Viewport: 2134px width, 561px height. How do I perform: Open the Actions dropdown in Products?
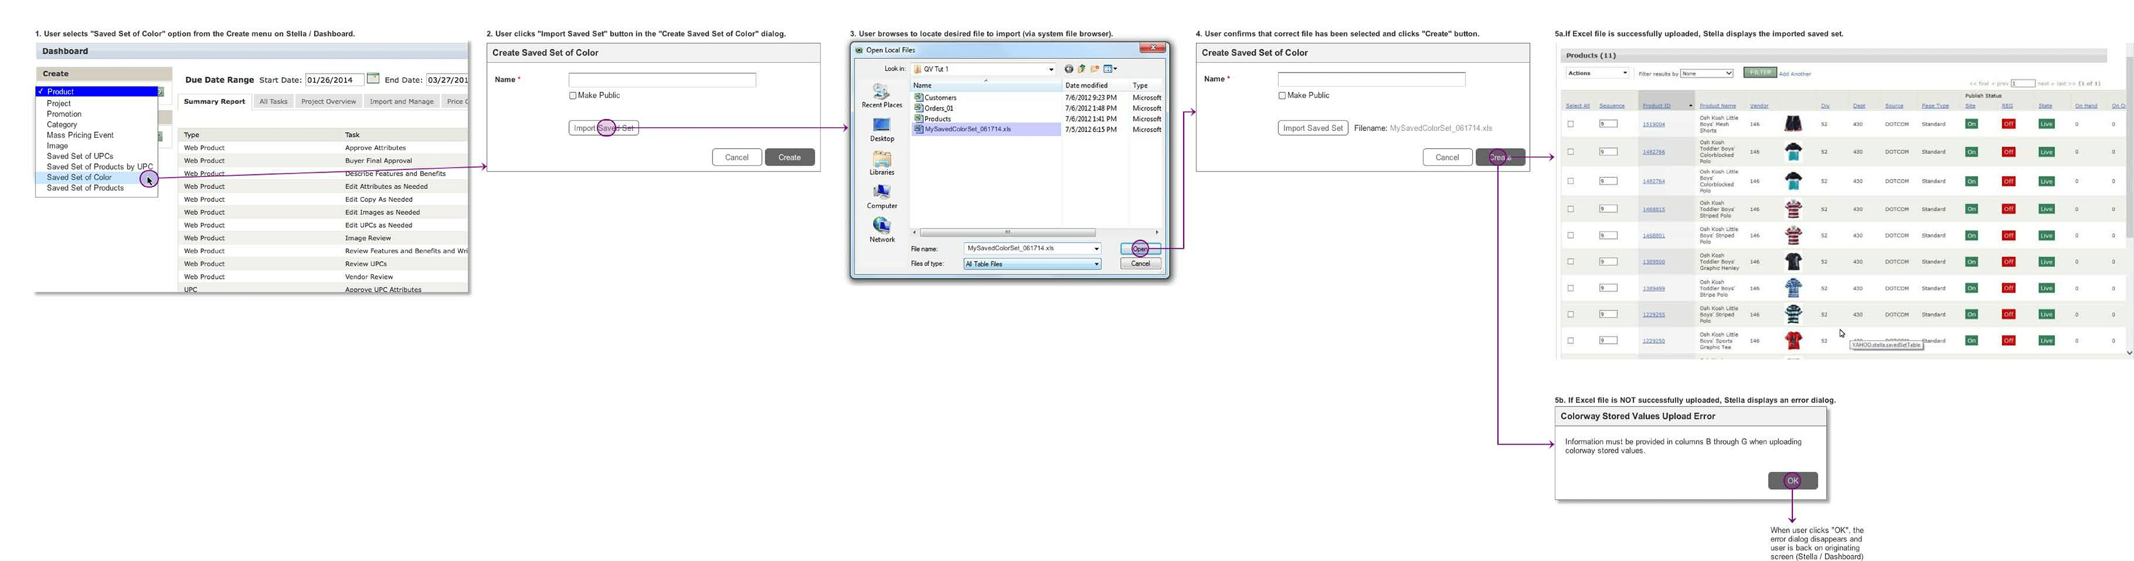[x=1597, y=73]
